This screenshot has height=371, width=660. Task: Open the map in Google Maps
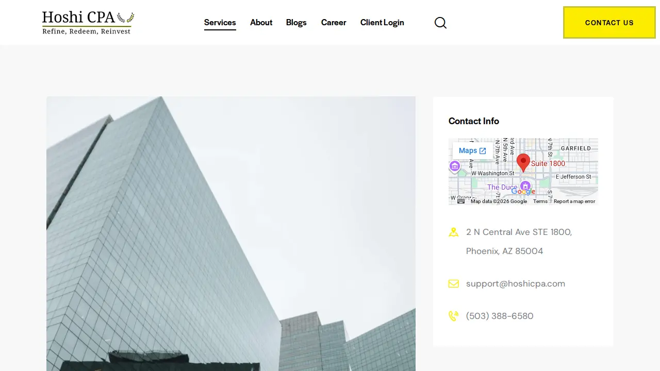(x=472, y=151)
